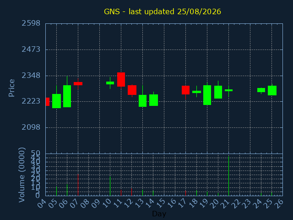293x220 pixels.
Task: Click the red volume bar for day 17
Action: tap(185, 193)
